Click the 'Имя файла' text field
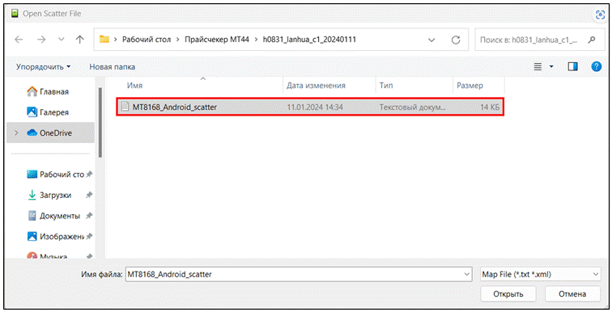This screenshot has height=312, width=612. pos(299,274)
